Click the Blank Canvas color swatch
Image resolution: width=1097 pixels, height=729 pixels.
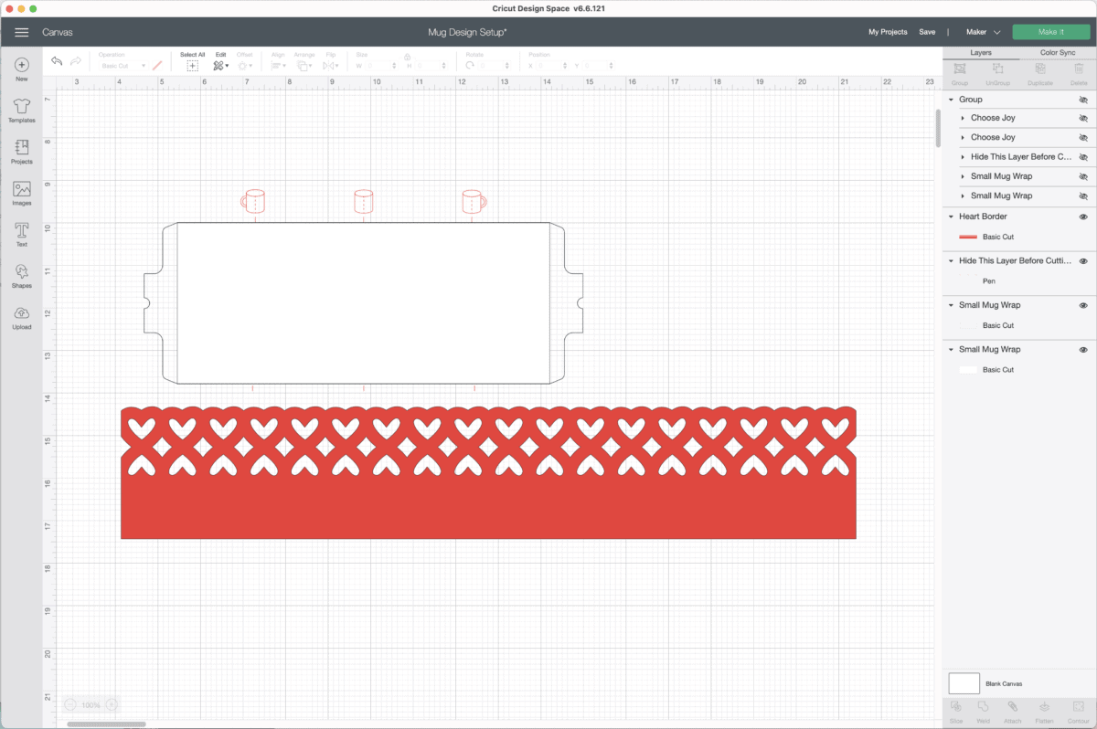pos(964,683)
